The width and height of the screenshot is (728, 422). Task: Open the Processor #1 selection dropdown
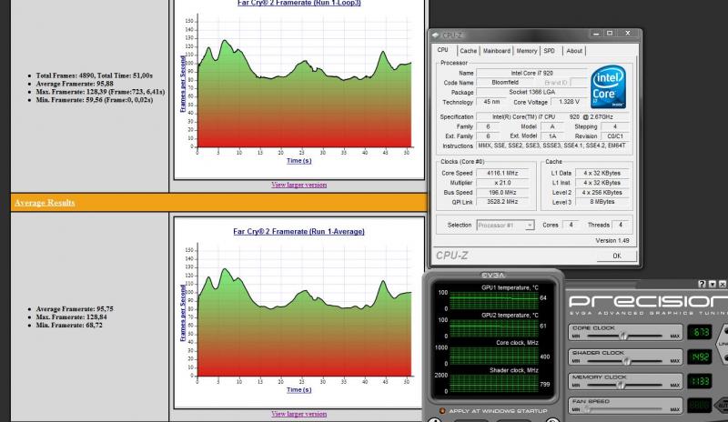point(505,226)
